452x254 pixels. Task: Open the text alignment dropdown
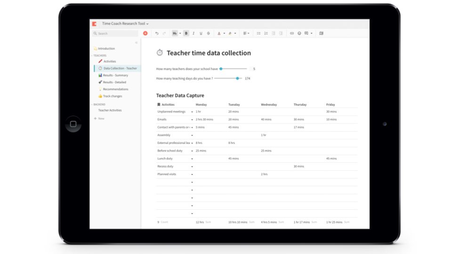pos(246,33)
